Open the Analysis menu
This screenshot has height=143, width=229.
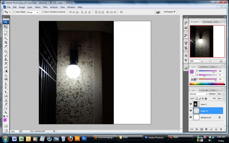coord(54,7)
